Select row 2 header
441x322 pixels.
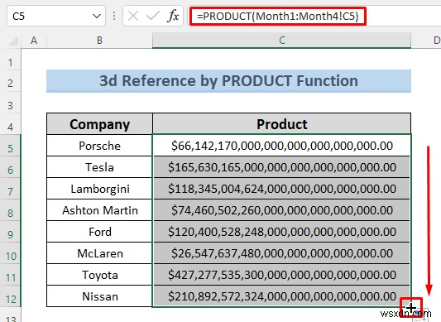point(11,81)
